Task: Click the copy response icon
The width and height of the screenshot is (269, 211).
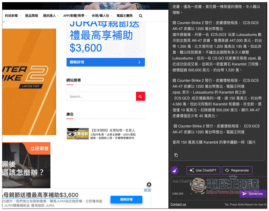Action: click(176, 155)
